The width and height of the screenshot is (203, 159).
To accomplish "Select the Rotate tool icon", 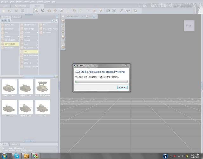I will [49, 10].
